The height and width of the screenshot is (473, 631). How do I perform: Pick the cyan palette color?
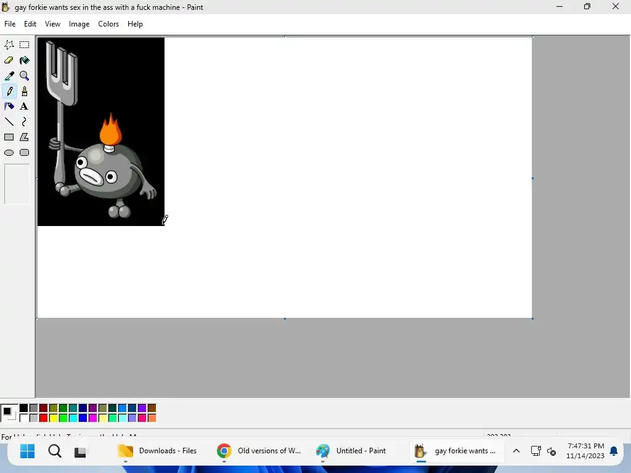pos(73,418)
